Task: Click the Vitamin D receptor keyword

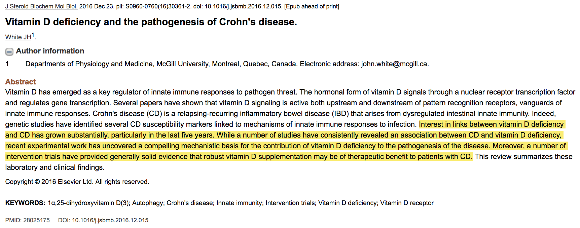Action: pyautogui.click(x=407, y=203)
